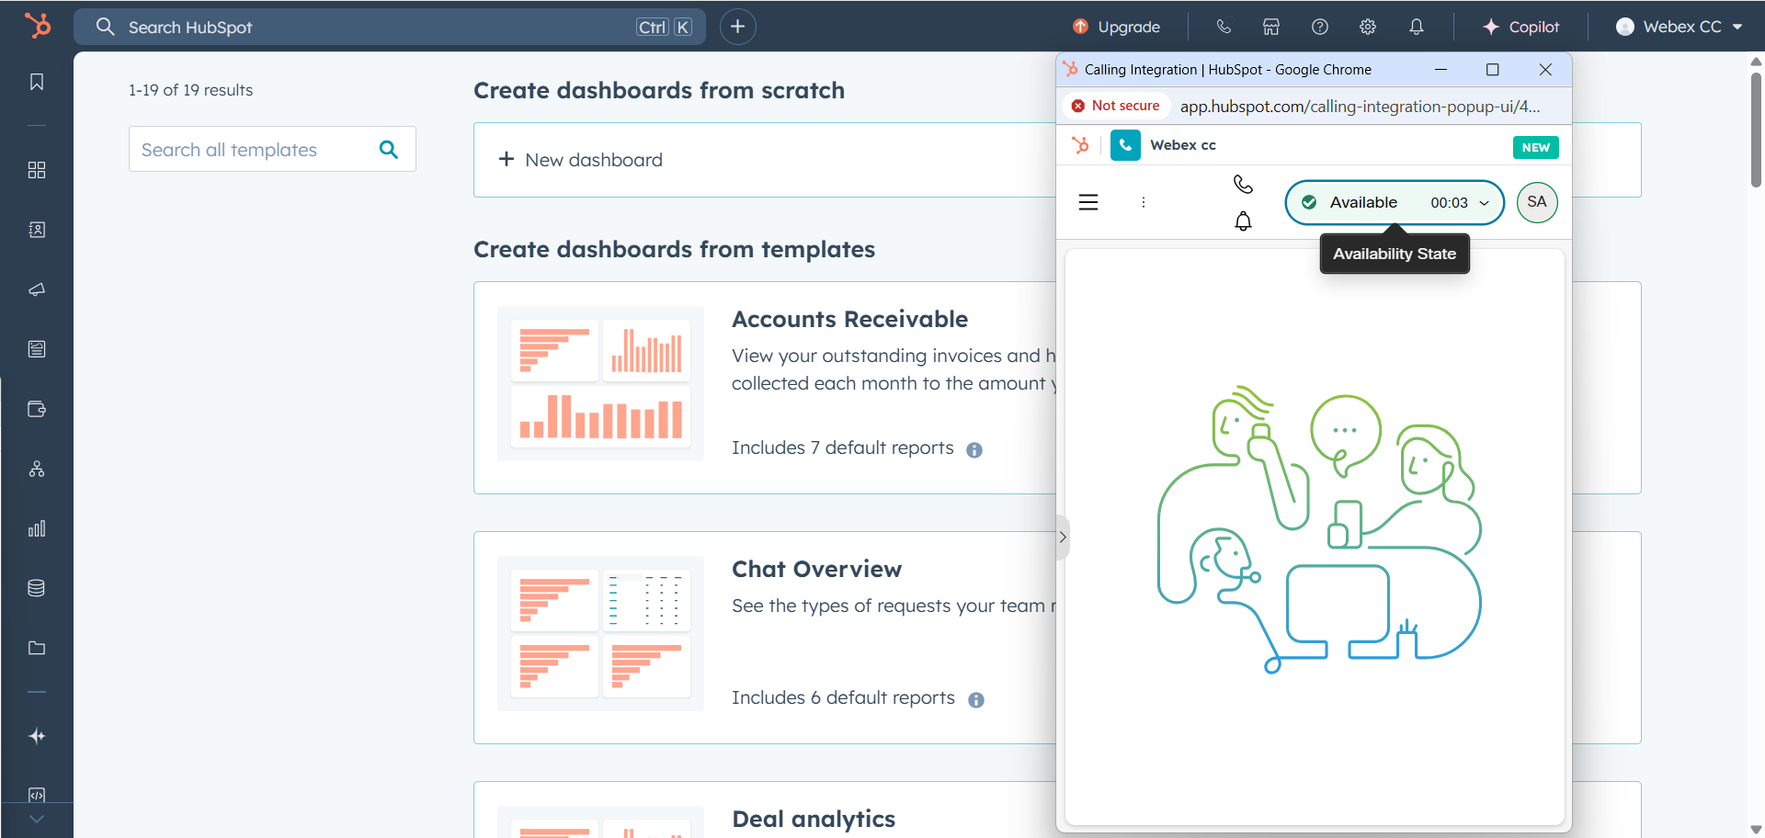The width and height of the screenshot is (1765, 838).
Task: Open the help question mark icon
Action: coord(1320,27)
